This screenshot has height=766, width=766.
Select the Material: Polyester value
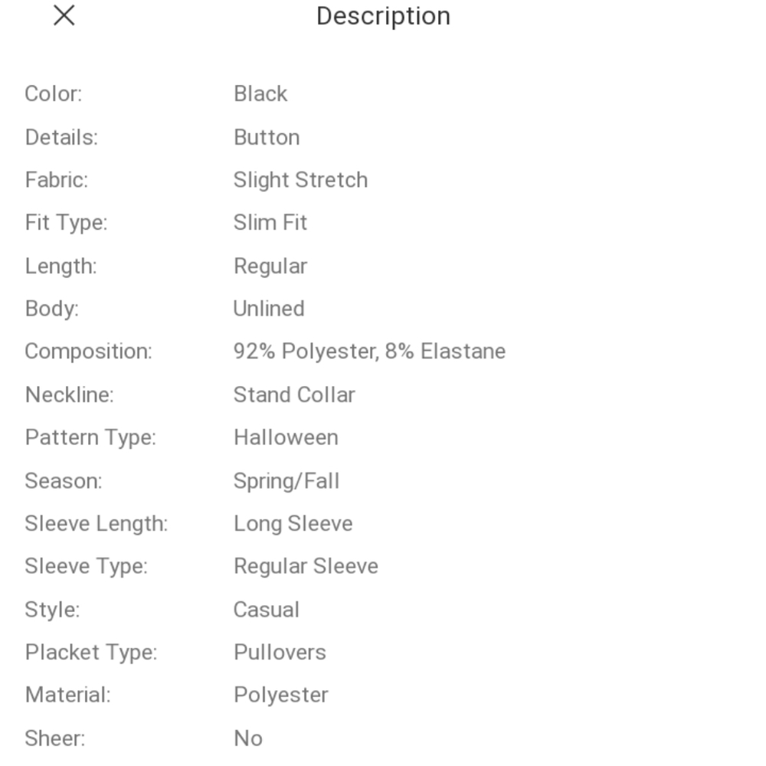[x=281, y=696]
